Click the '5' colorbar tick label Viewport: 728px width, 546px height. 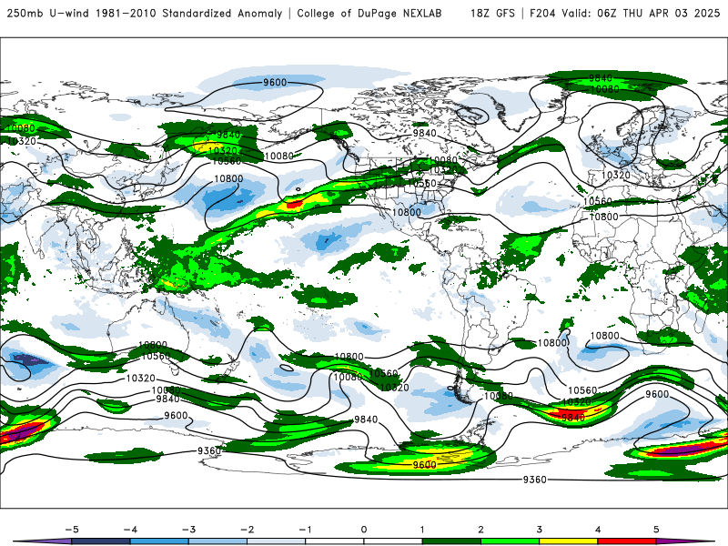[x=656, y=530]
